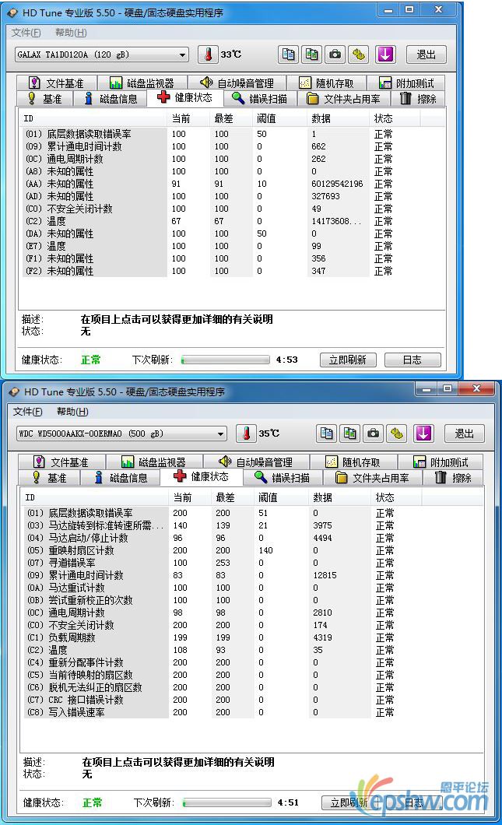
Task: Open 帮助(H) menu in WDC window
Action: pos(72,412)
